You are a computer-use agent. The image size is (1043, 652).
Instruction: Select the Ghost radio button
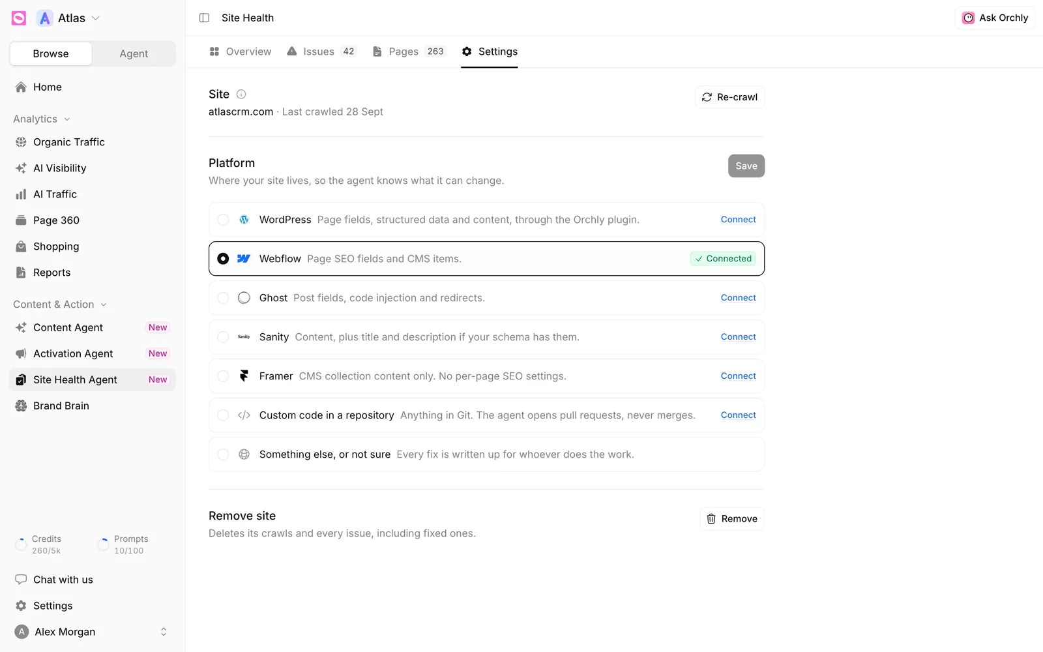coord(223,298)
